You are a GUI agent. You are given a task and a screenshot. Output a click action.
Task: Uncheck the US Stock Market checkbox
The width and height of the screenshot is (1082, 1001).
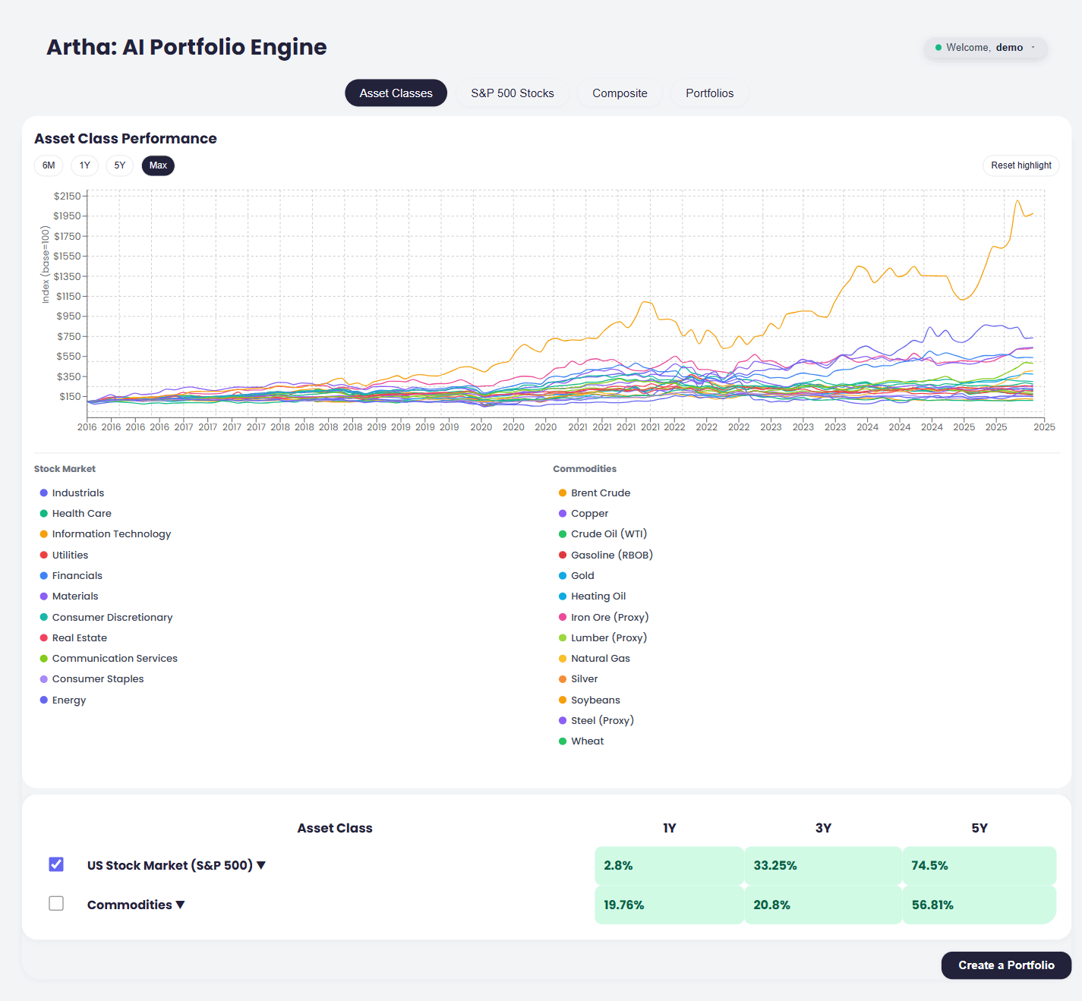56,864
